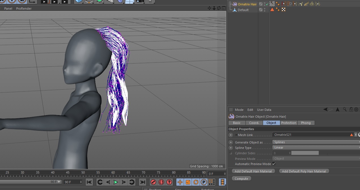This screenshot has width=360, height=190.
Task: Click Add Default Hair Material button
Action: click(x=253, y=171)
